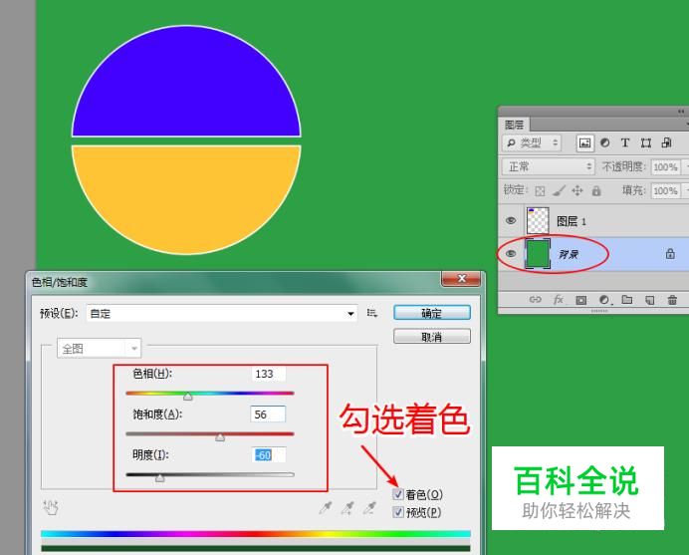This screenshot has width=689, height=555.
Task: Select 图层 1 layer thumbnail
Action: [x=538, y=220]
